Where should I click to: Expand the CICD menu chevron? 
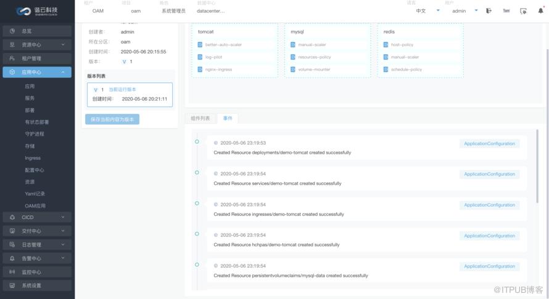[63, 217]
